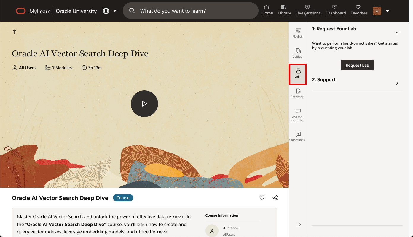This screenshot has width=413, height=237.
Task: Click the '1: Request Your Lab' heading
Action: (334, 29)
